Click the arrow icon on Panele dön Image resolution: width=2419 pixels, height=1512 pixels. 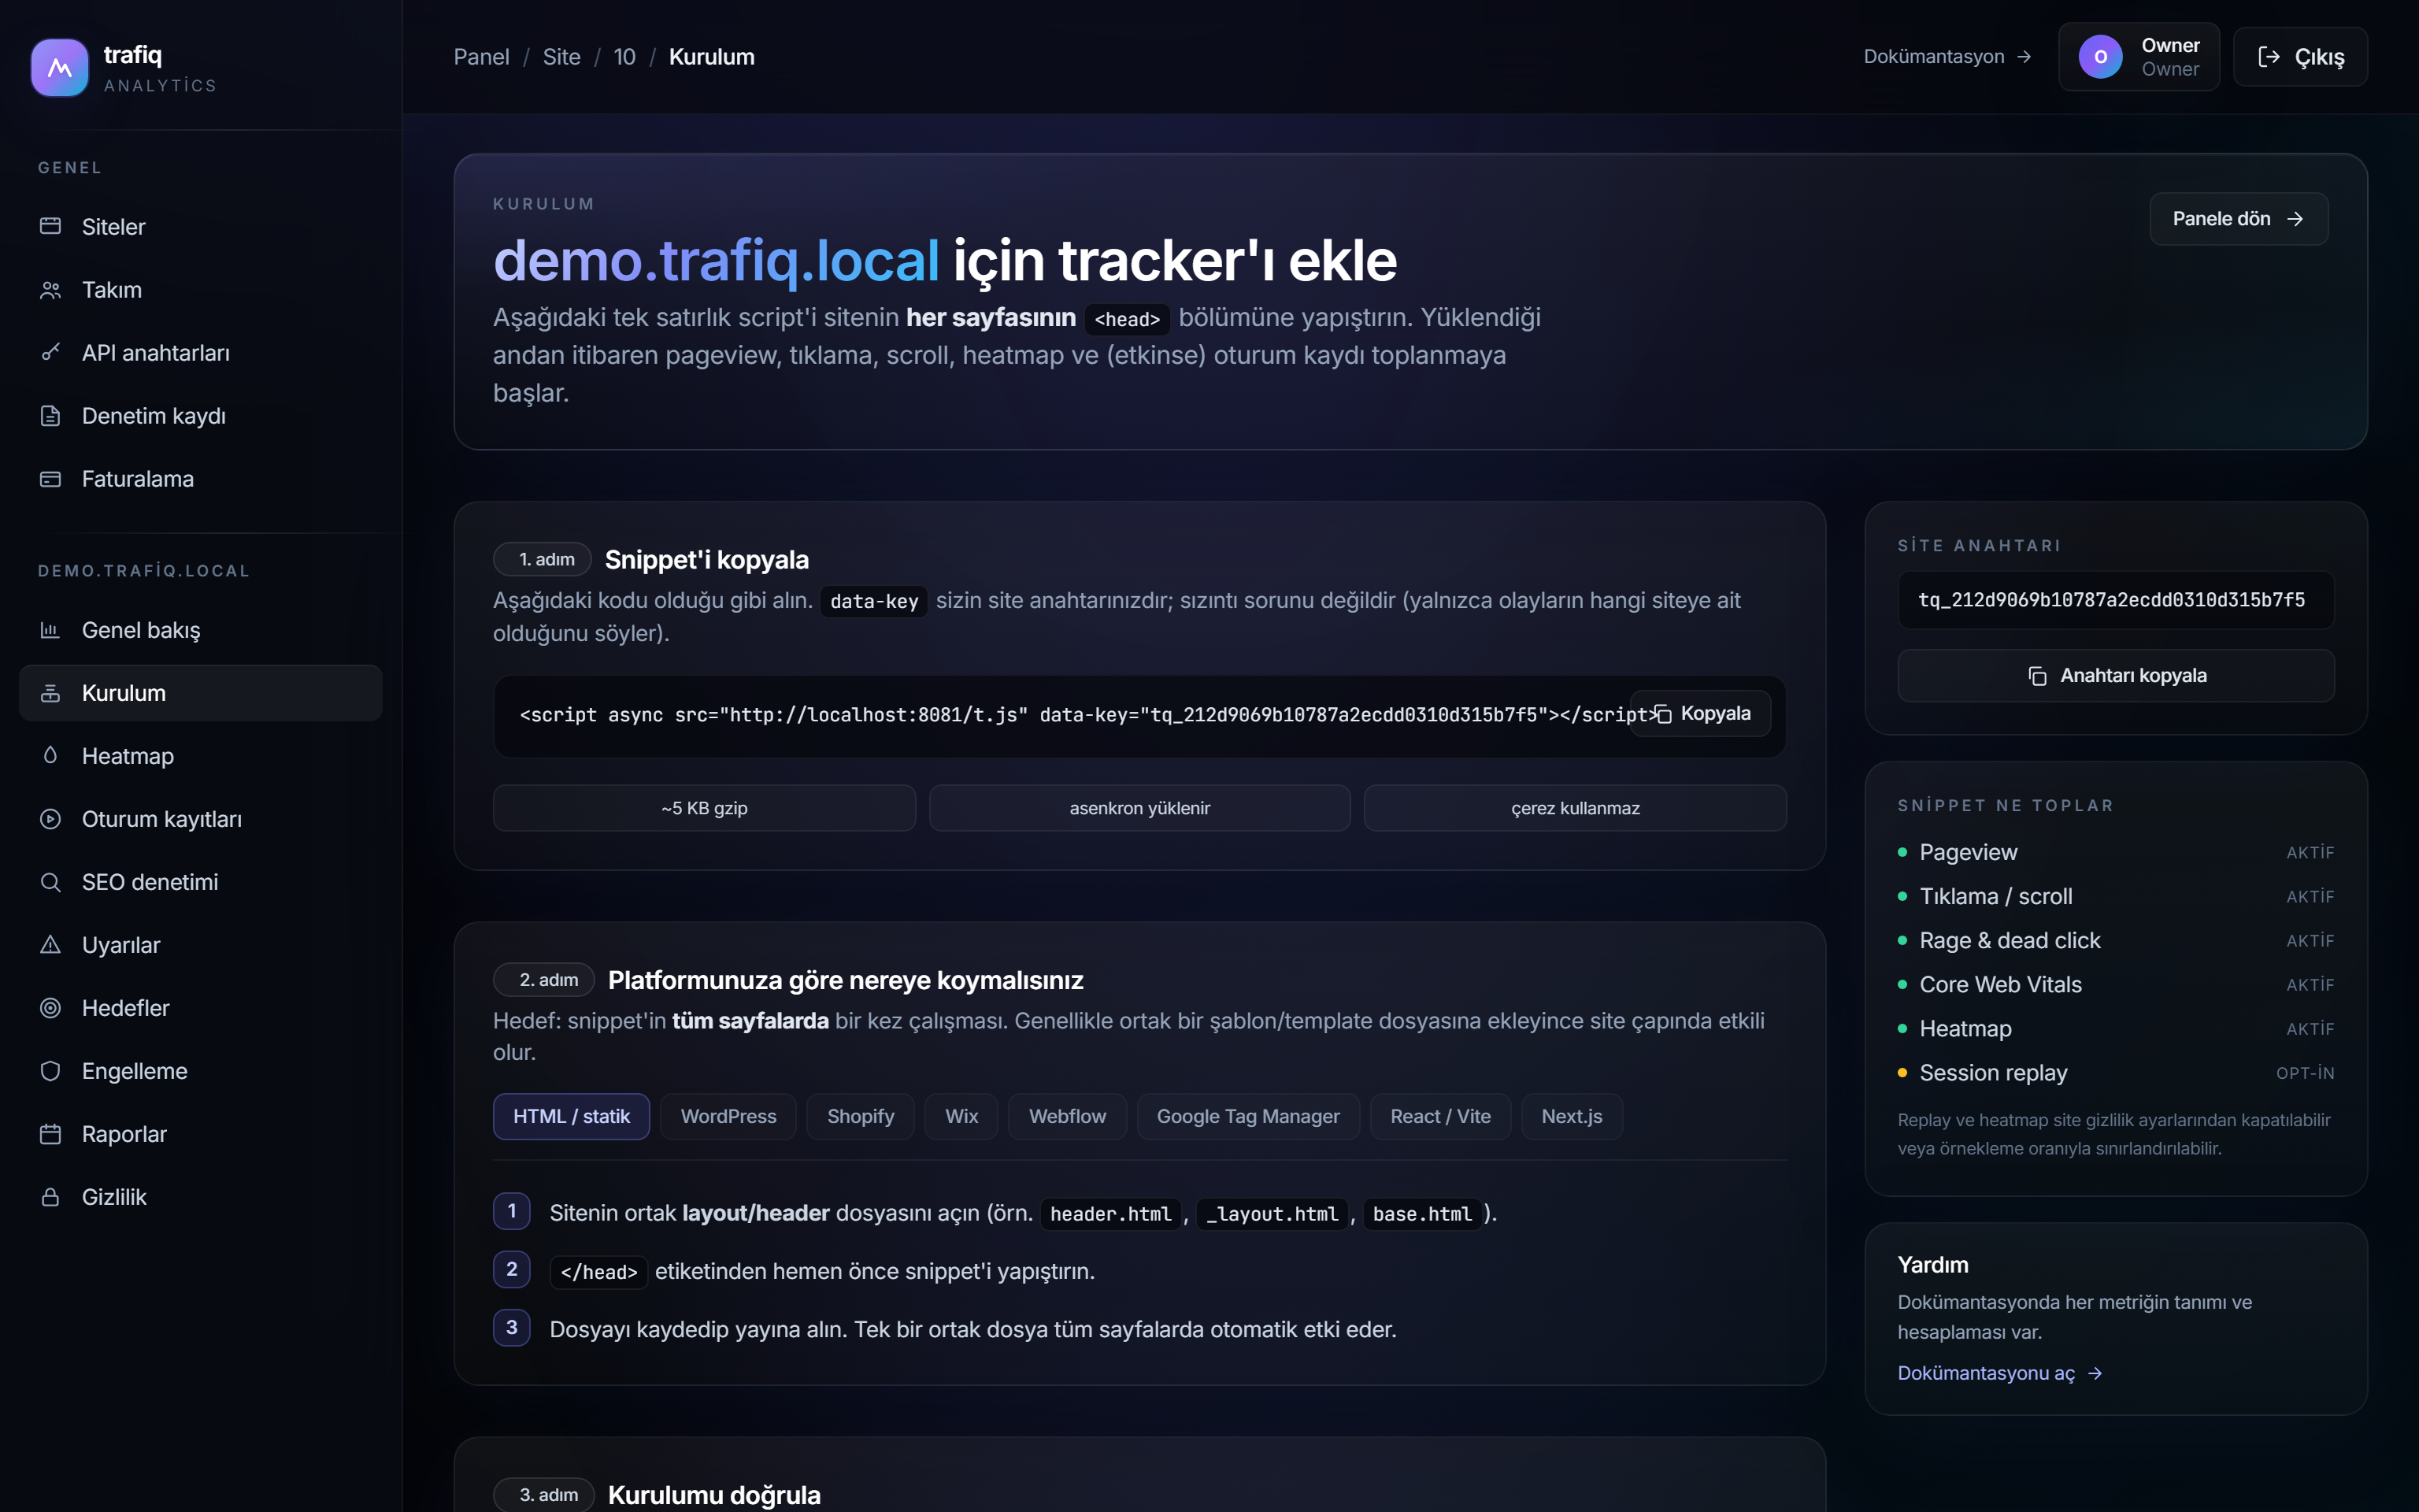click(2295, 219)
